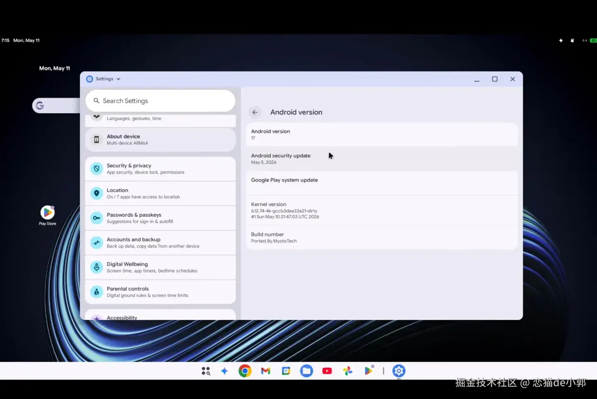
Task: Open the Accessibility settings row
Action: click(160, 315)
